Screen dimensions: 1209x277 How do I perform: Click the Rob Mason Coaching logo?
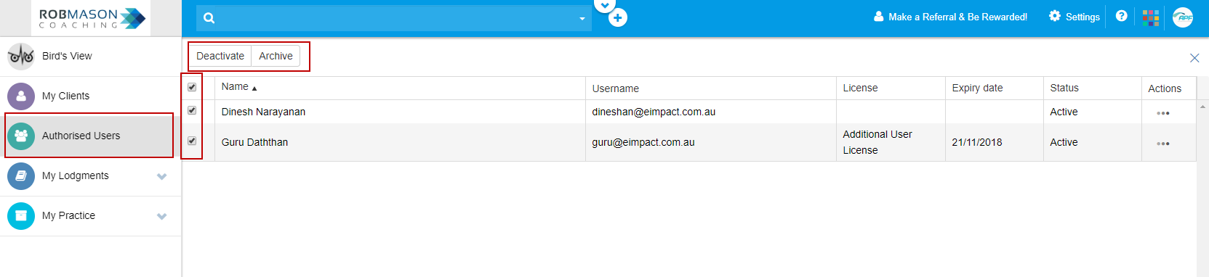pyautogui.click(x=92, y=18)
